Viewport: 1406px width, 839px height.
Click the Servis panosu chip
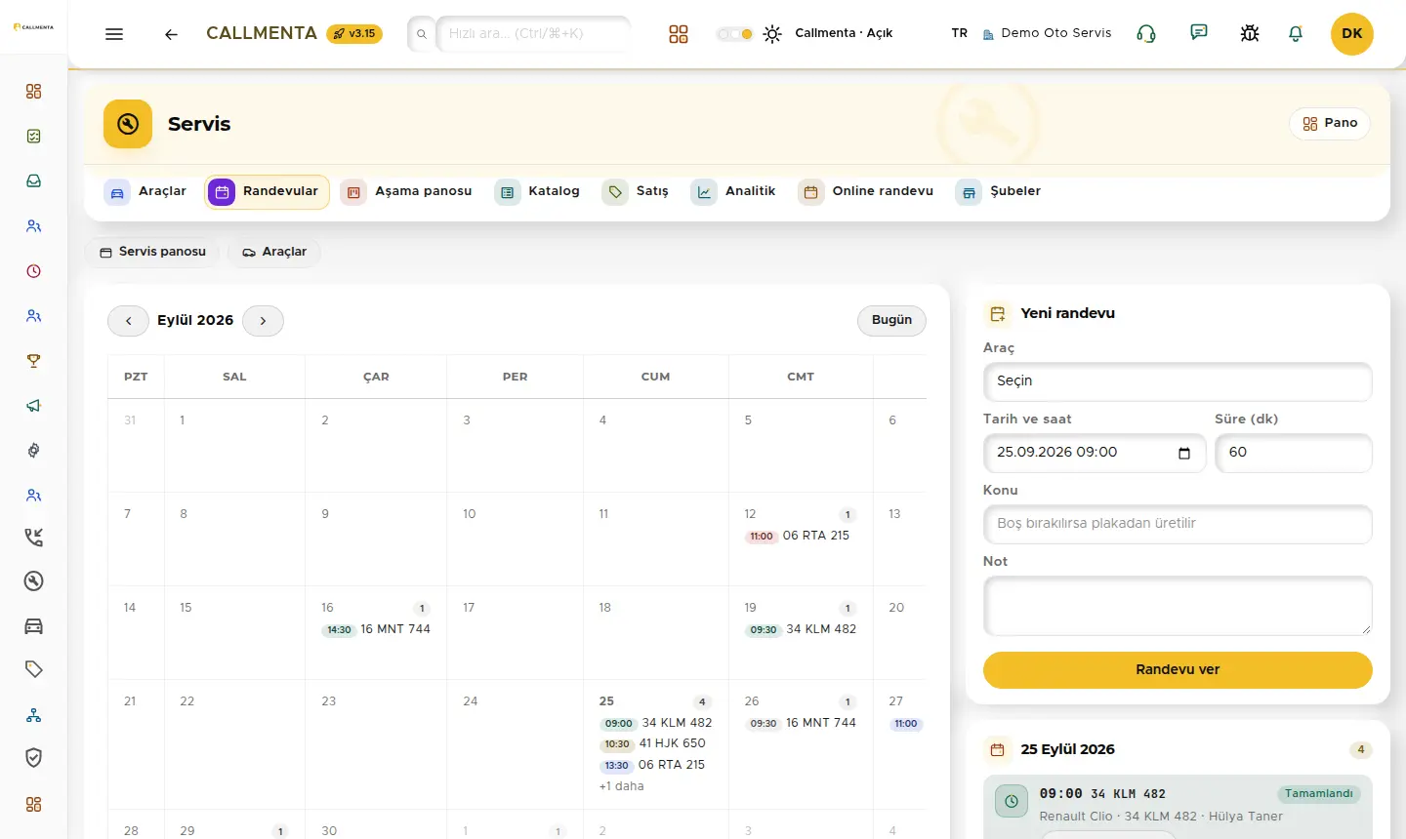pyautogui.click(x=152, y=253)
